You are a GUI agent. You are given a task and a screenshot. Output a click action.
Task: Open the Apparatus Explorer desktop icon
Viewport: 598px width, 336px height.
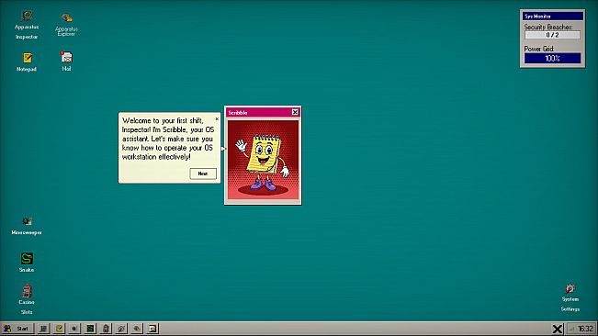coord(66,25)
